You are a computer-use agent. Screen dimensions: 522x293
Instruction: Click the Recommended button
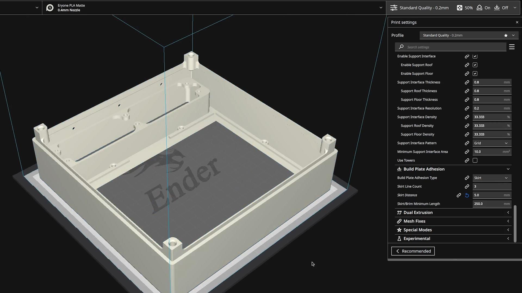tap(413, 251)
